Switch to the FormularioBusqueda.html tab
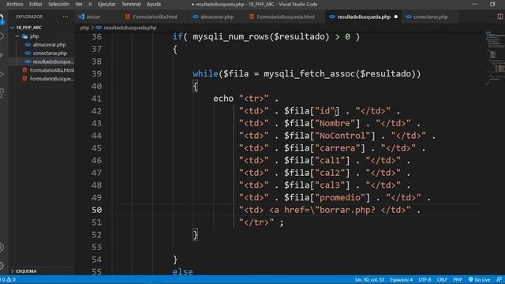 click(285, 17)
